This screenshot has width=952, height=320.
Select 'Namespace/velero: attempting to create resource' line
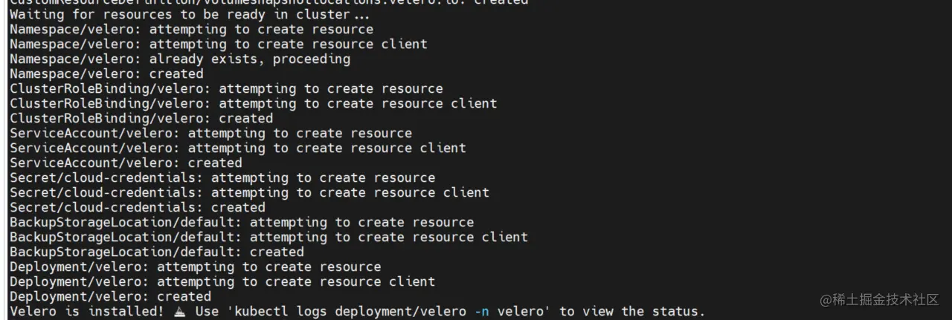192,29
